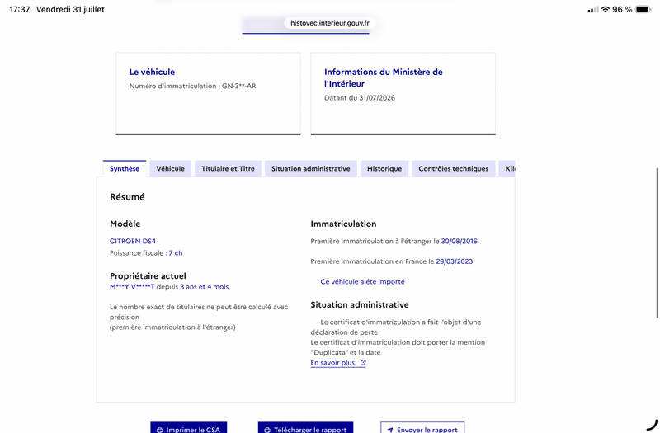The width and height of the screenshot is (660, 433).
Task: Open the partly hidden Kilométrage tab
Action: (x=507, y=169)
